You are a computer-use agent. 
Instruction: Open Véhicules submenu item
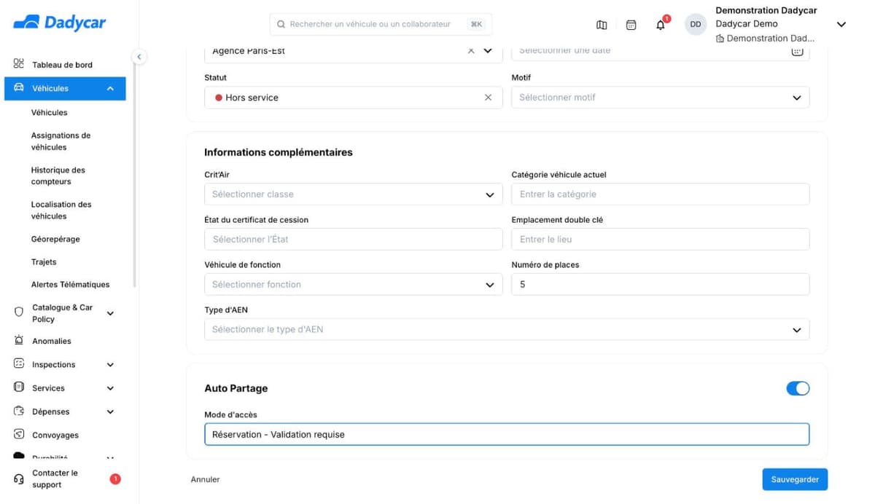pyautogui.click(x=50, y=112)
